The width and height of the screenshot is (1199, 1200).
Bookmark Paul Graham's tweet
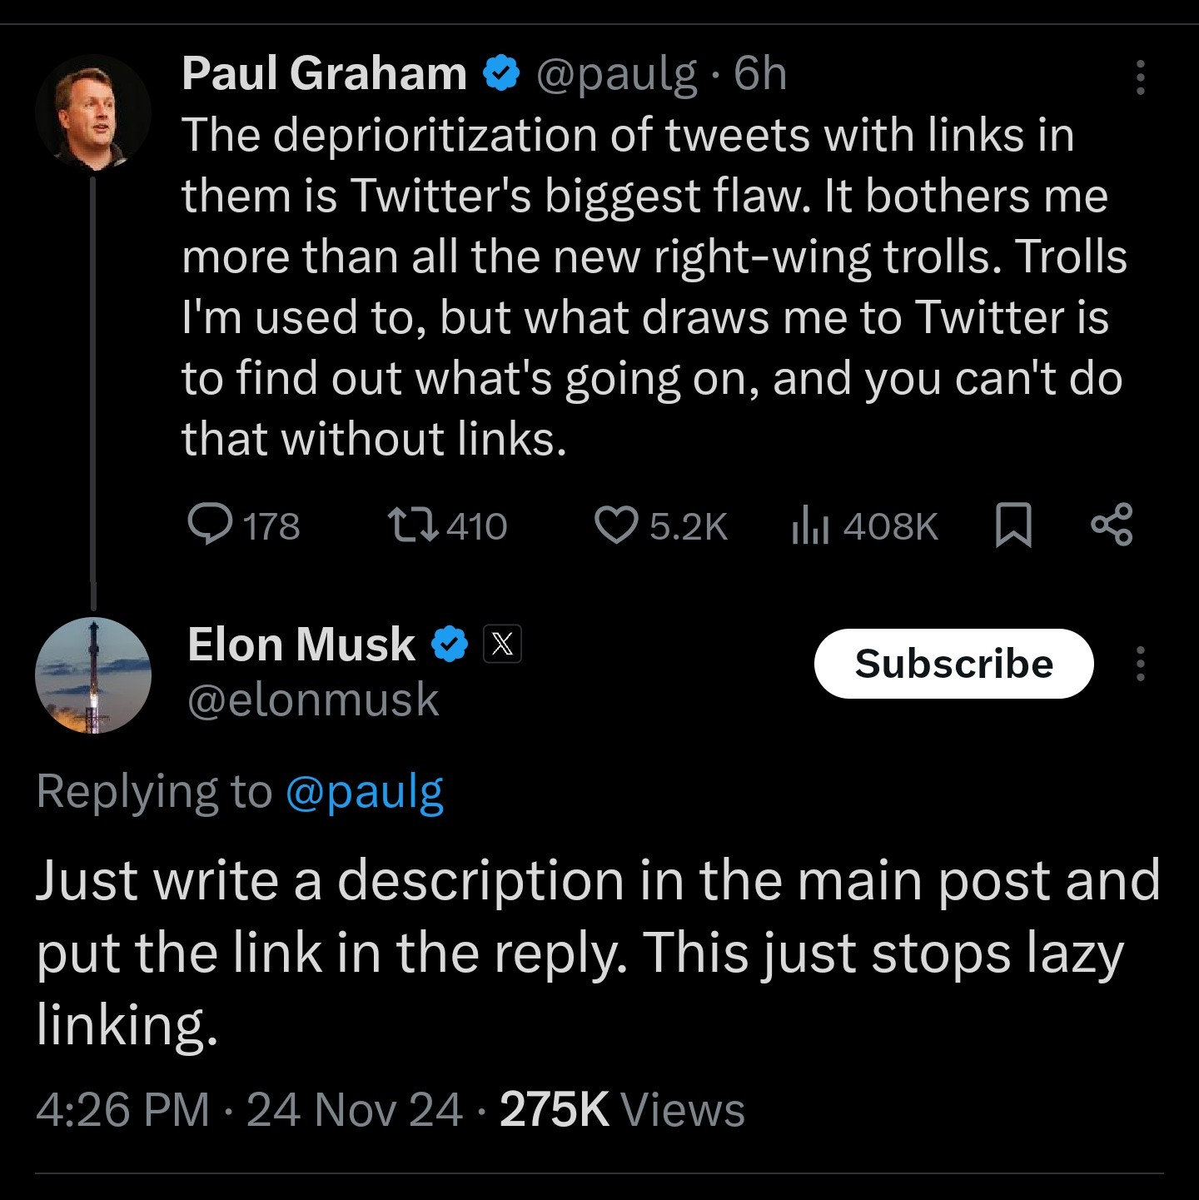coord(1013,525)
